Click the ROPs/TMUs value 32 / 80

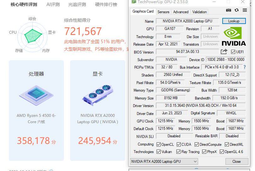tap(167, 67)
